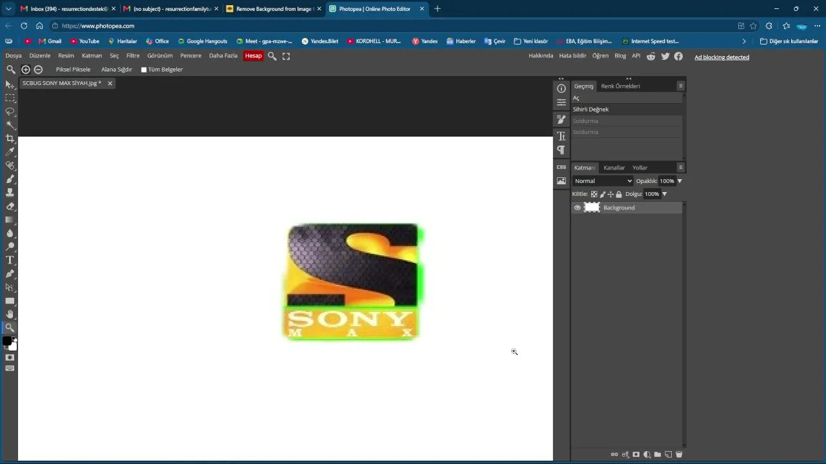Switch to the Yollar tab

pyautogui.click(x=640, y=168)
